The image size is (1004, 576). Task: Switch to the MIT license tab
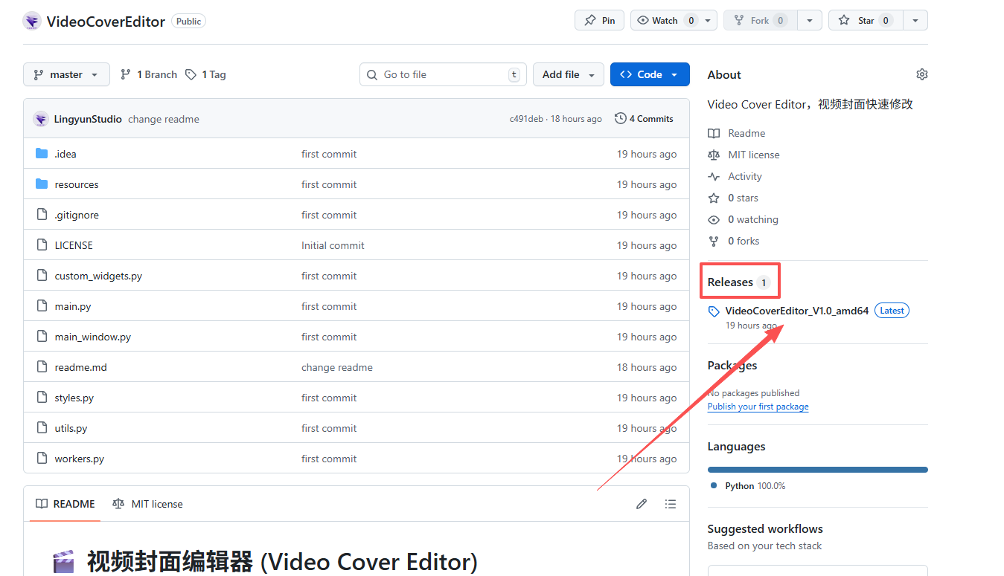[x=147, y=504]
